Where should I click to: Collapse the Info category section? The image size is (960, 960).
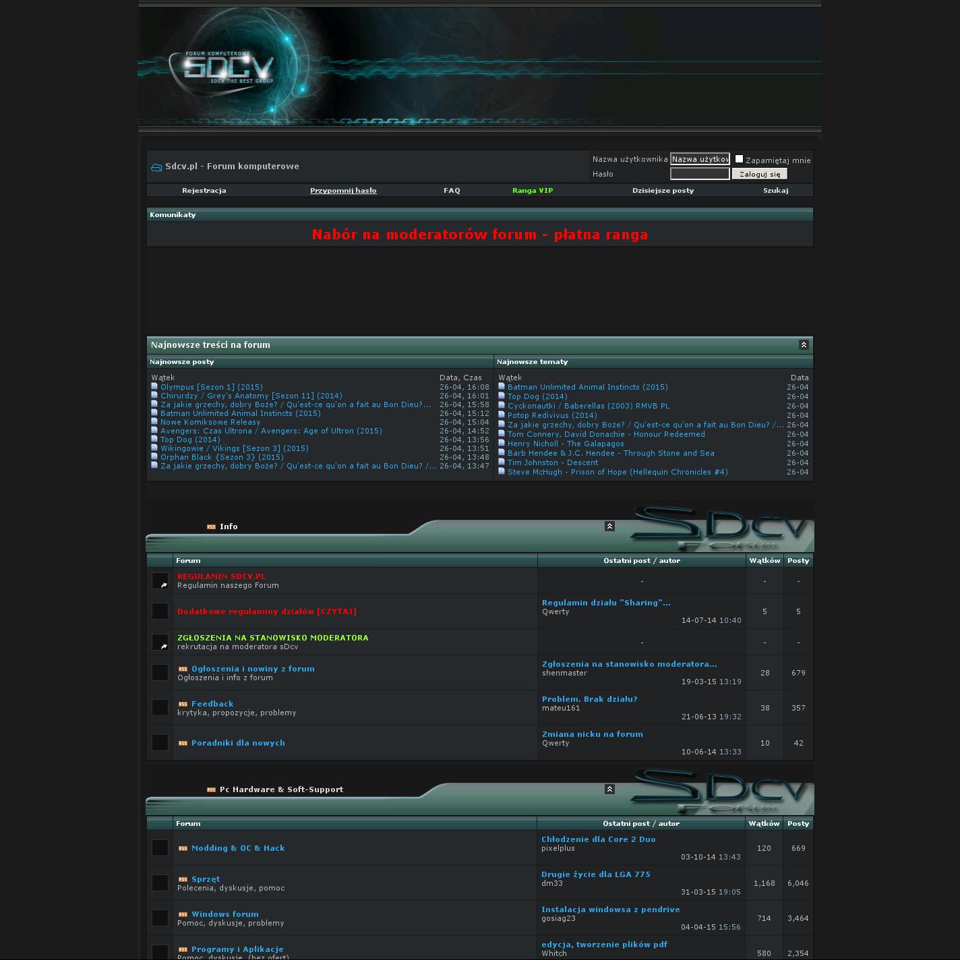coord(609,527)
